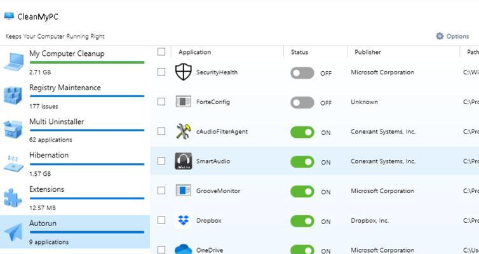Viewport: 479px width, 254px height.
Task: Enable SecurityHealth autorun toggle
Action: [x=302, y=73]
